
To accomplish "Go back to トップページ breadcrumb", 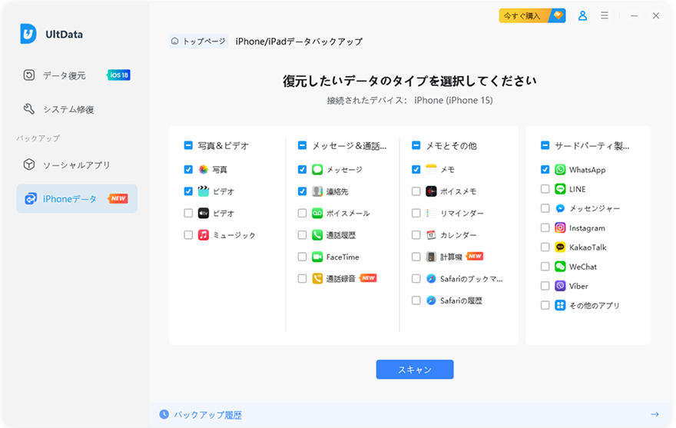I will (199, 41).
